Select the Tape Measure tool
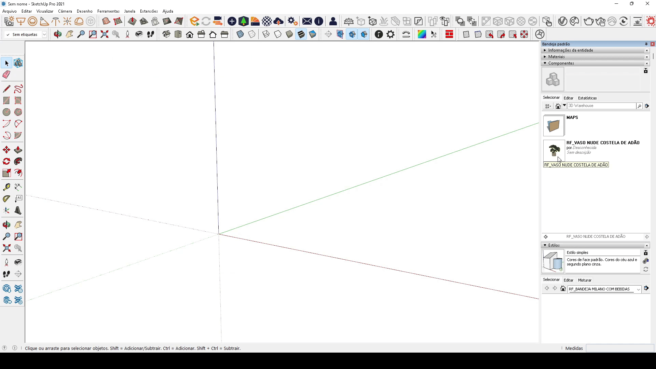This screenshot has height=369, width=656. click(x=6, y=187)
